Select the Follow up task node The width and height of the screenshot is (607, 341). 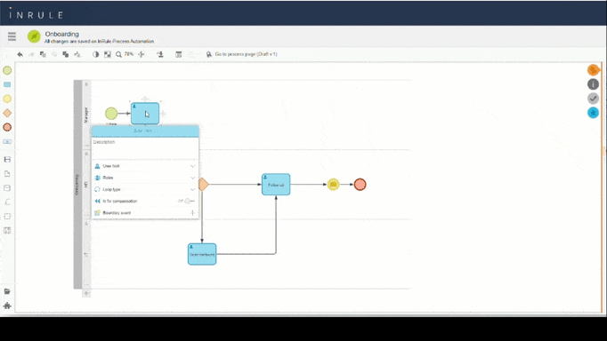276,185
